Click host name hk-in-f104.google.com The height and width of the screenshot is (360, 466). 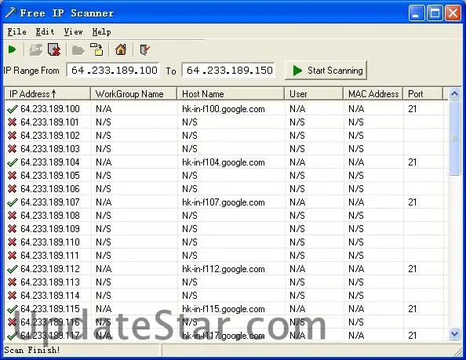click(223, 162)
